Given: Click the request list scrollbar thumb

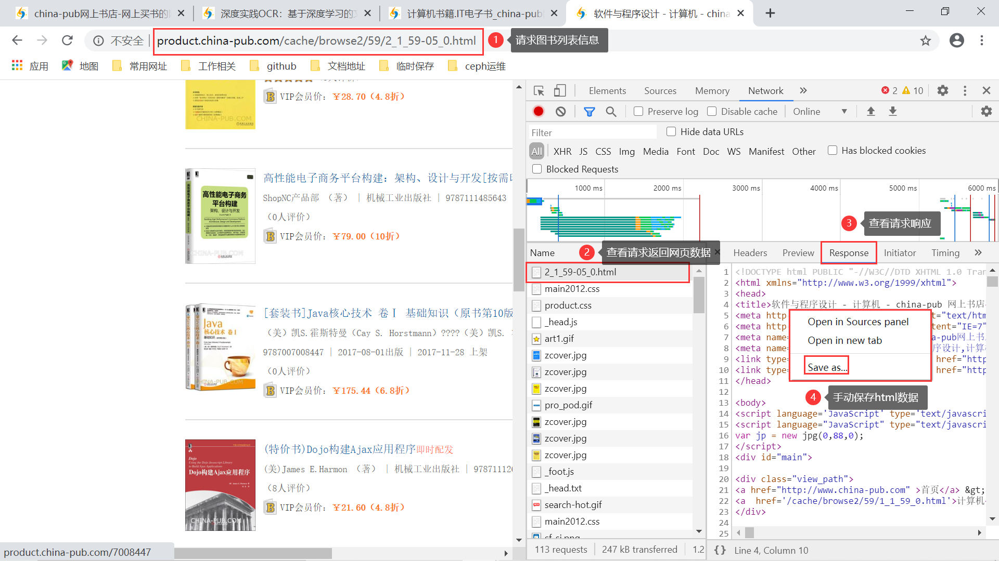Looking at the screenshot, I should 699,295.
